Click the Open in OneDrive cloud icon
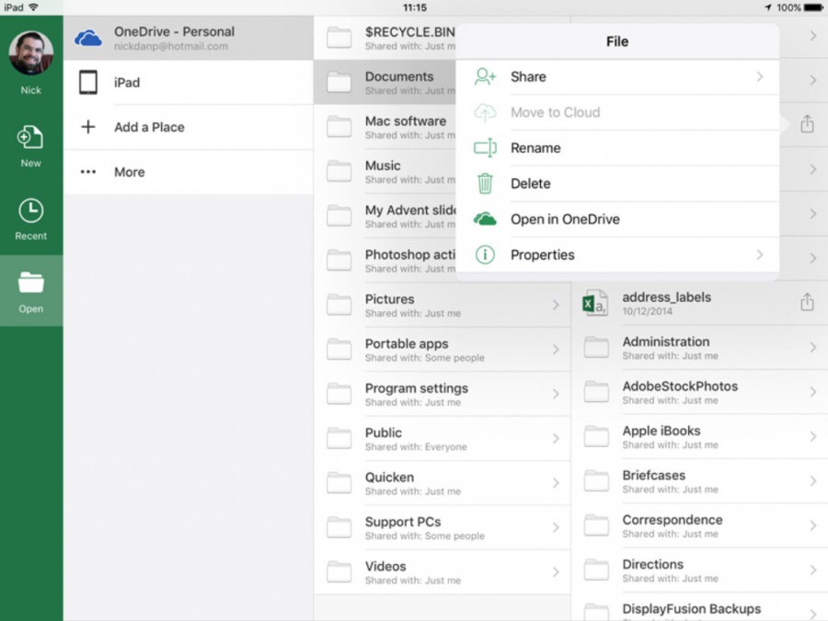This screenshot has width=828, height=621. coord(485,219)
